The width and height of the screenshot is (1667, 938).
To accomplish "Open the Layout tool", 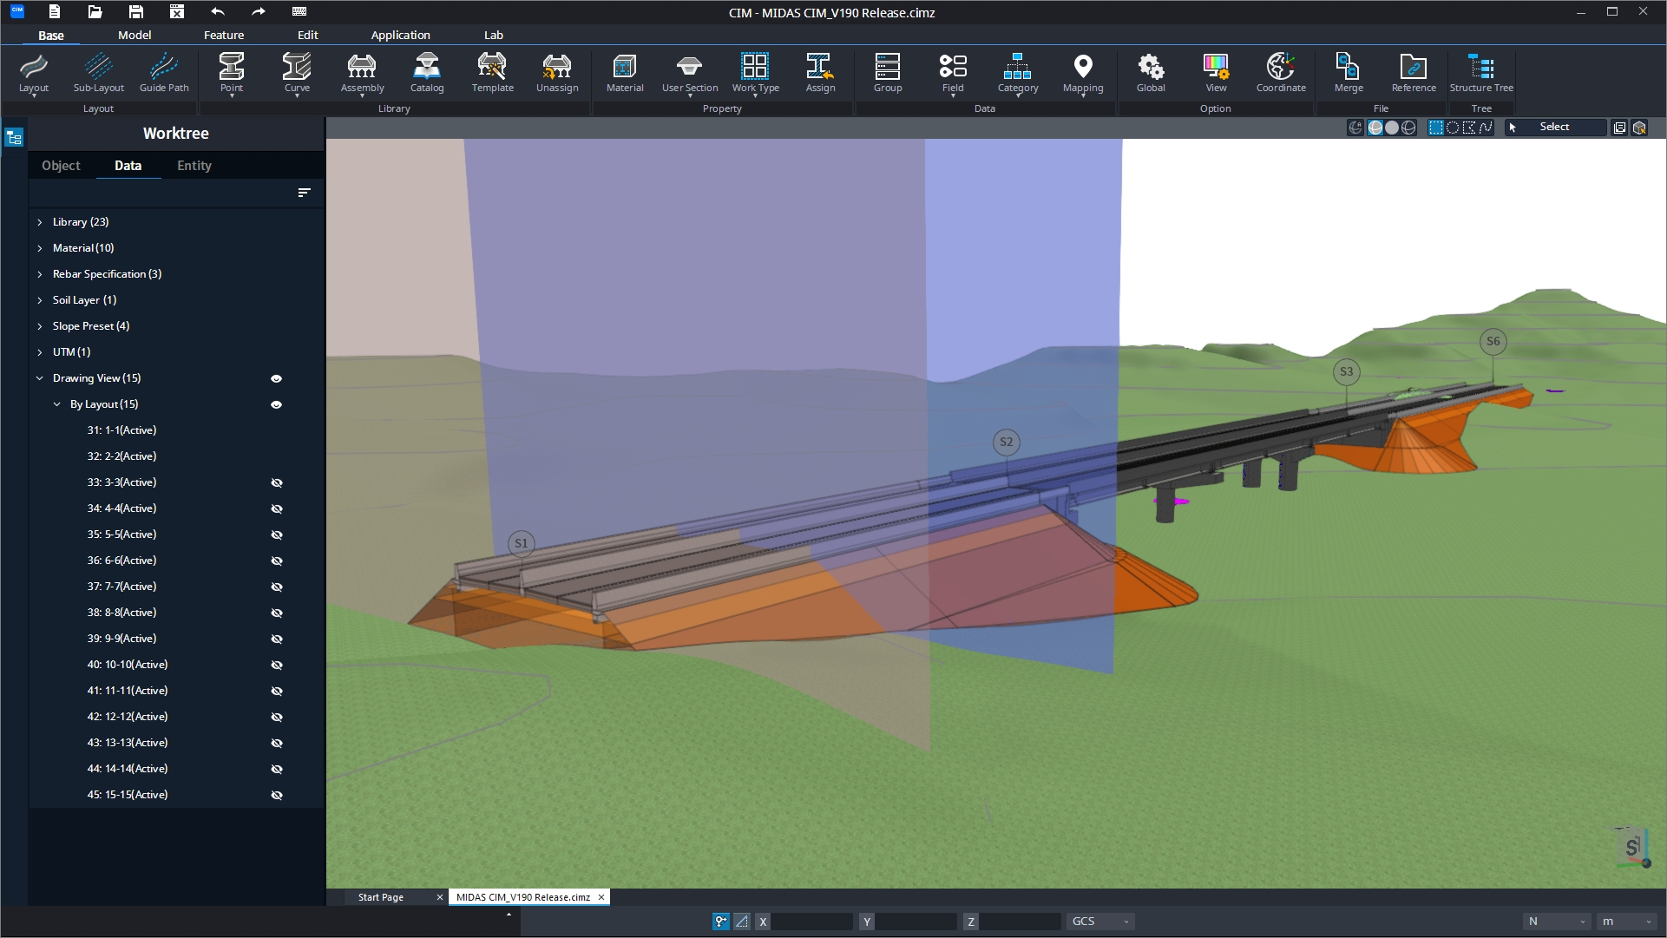I will pos(34,73).
